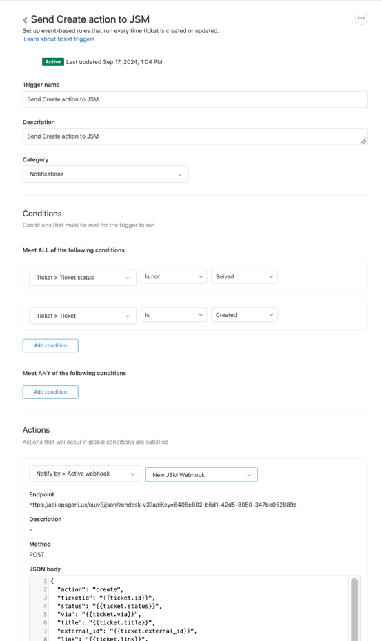The image size is (382, 641).
Task: Open the New JSM Webhook dropdown
Action: [x=201, y=475]
